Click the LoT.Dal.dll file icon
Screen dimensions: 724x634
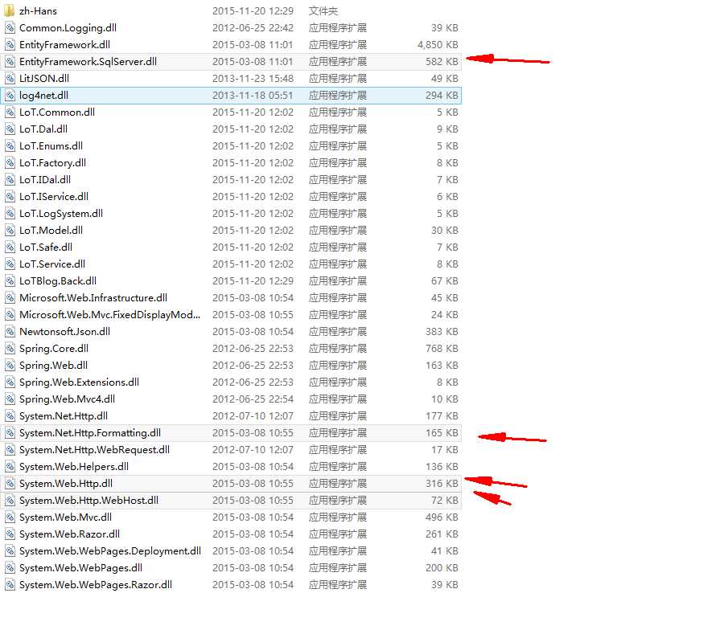point(10,129)
